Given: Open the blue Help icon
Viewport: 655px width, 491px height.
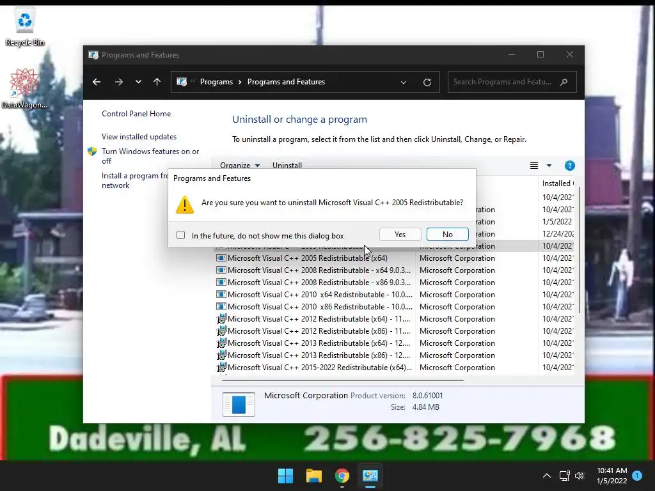Looking at the screenshot, I should 570,166.
